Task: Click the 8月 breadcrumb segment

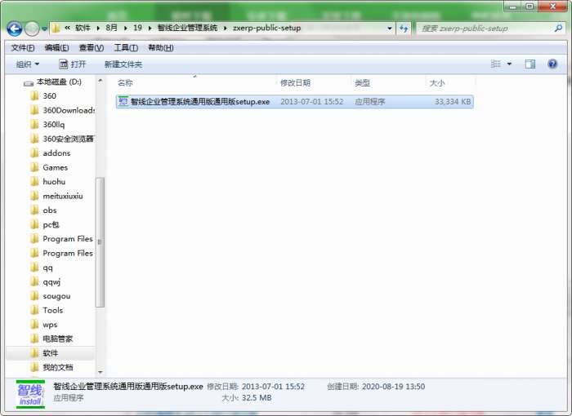Action: pos(112,28)
